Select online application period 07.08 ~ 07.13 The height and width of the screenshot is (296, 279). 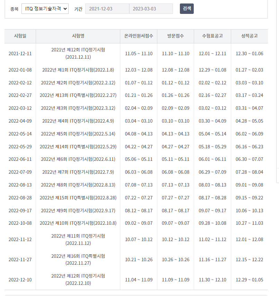139,185
